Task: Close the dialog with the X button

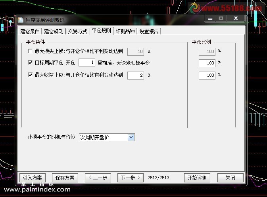Action: pyautogui.click(x=236, y=18)
